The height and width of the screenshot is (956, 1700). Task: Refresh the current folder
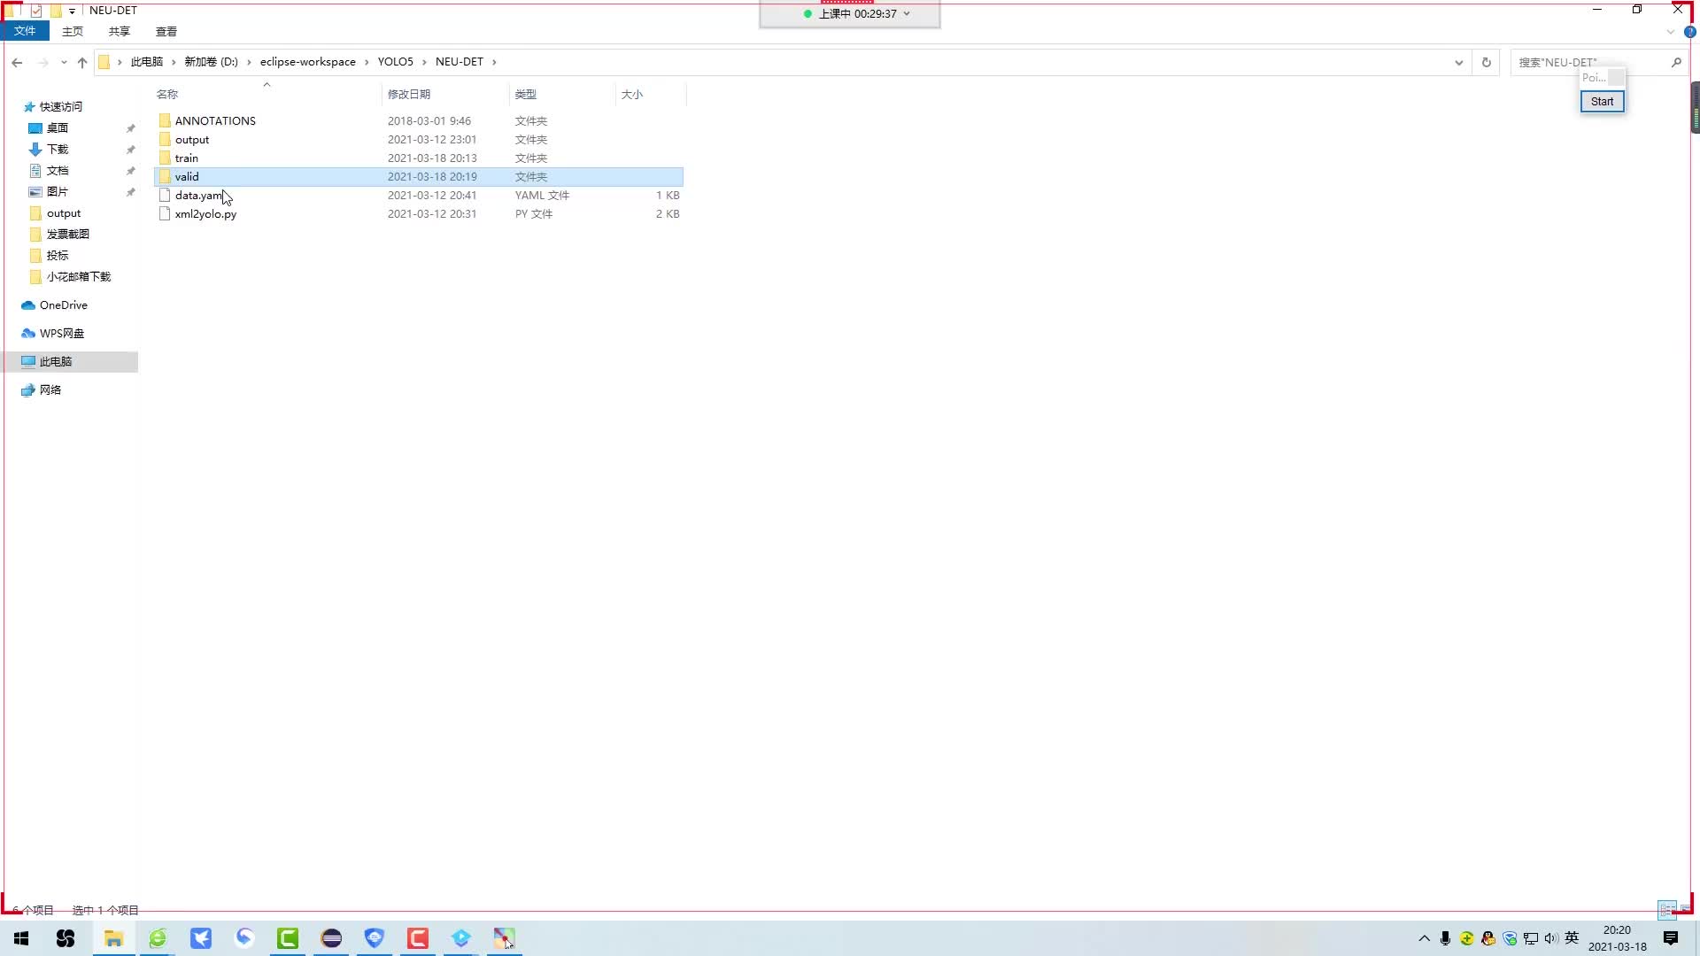pyautogui.click(x=1487, y=62)
